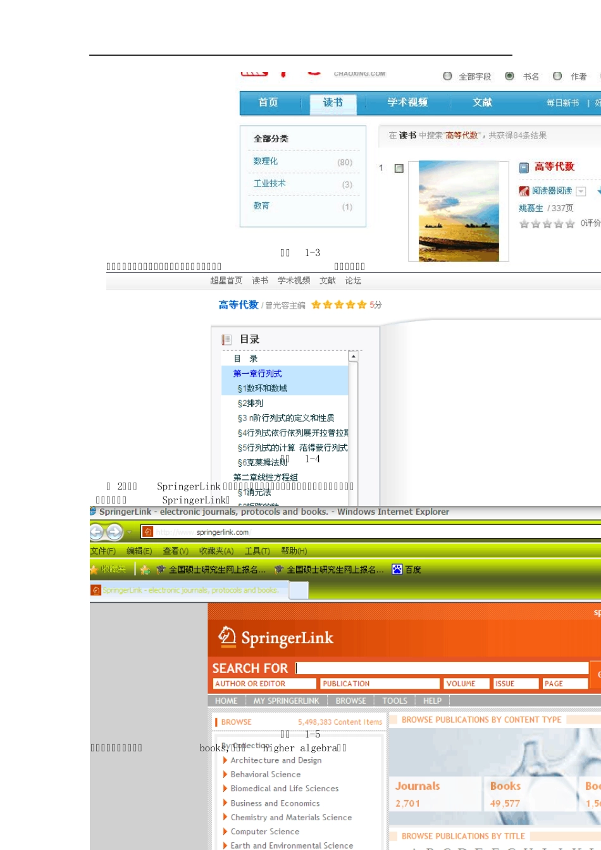Click the VOLUME field
Viewport: 601px width, 850px height.
467,684
